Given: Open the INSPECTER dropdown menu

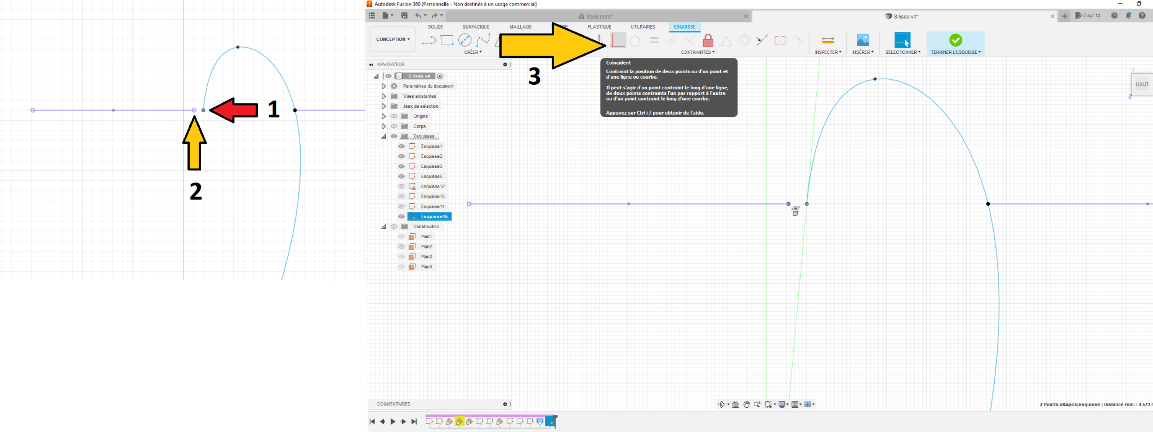Looking at the screenshot, I should click(828, 52).
